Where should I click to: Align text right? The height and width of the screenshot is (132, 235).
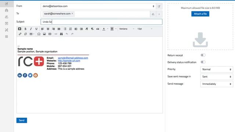pos(53,29)
